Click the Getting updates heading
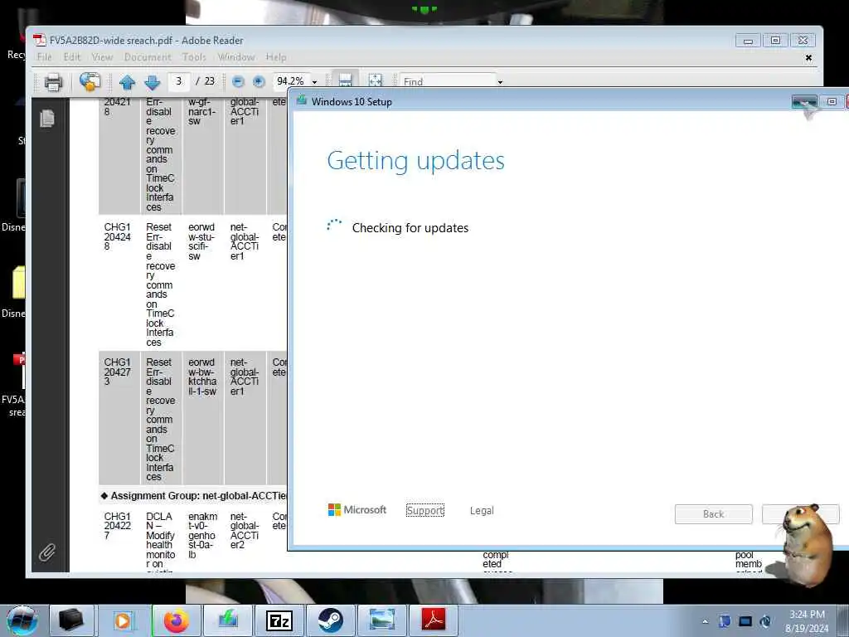The width and height of the screenshot is (849, 637). 416,161
